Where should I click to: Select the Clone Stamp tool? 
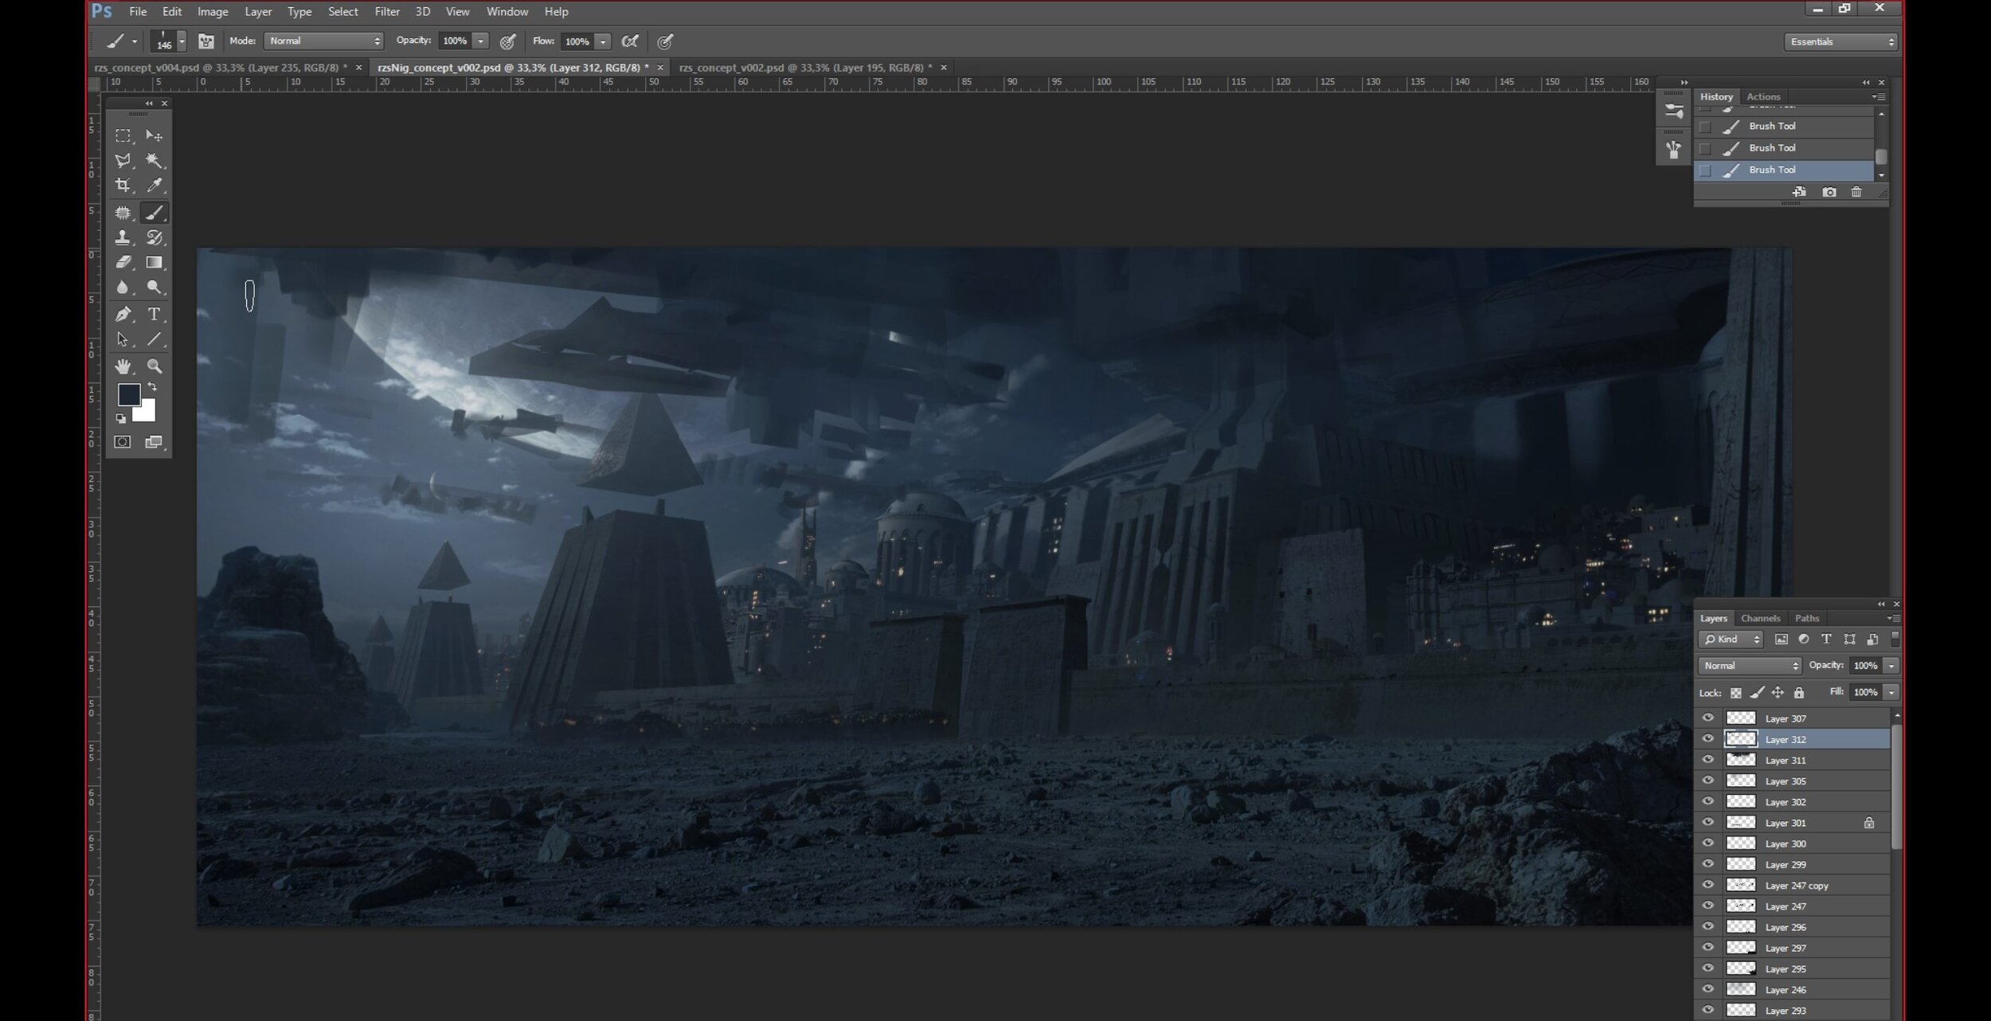click(123, 237)
